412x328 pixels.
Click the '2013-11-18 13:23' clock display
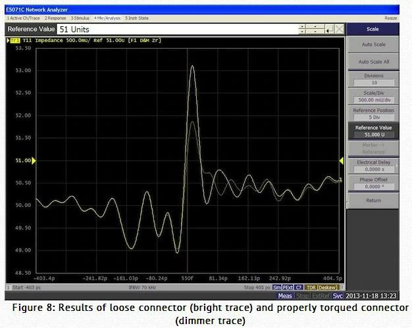[x=371, y=296]
